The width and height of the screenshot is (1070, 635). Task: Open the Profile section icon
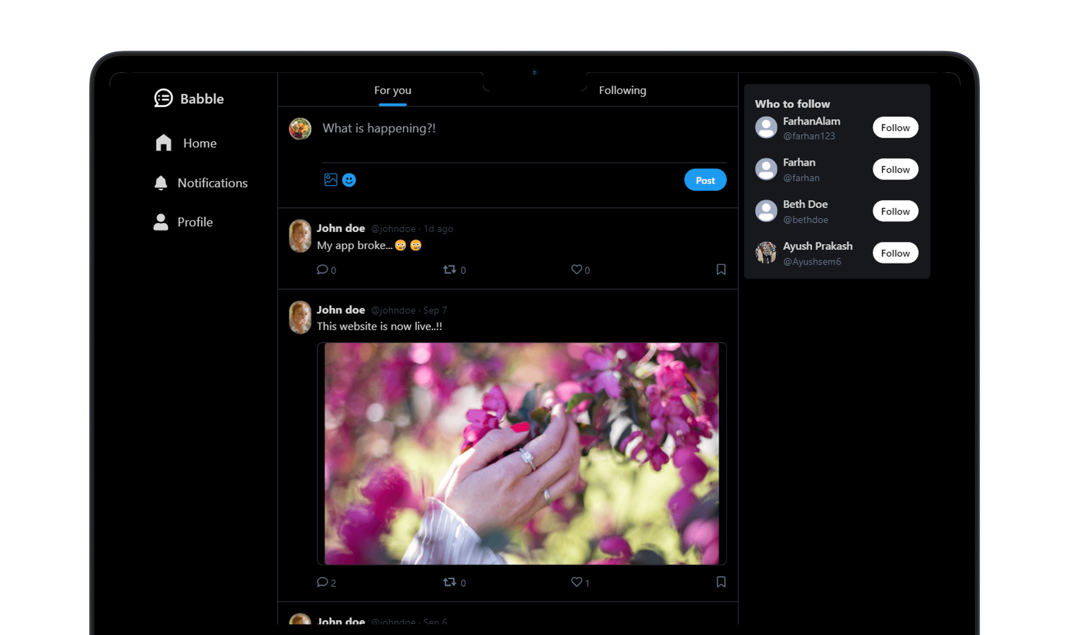point(160,222)
